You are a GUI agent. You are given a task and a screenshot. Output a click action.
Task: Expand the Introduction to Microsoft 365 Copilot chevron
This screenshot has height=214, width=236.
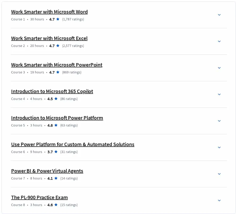tap(219, 94)
